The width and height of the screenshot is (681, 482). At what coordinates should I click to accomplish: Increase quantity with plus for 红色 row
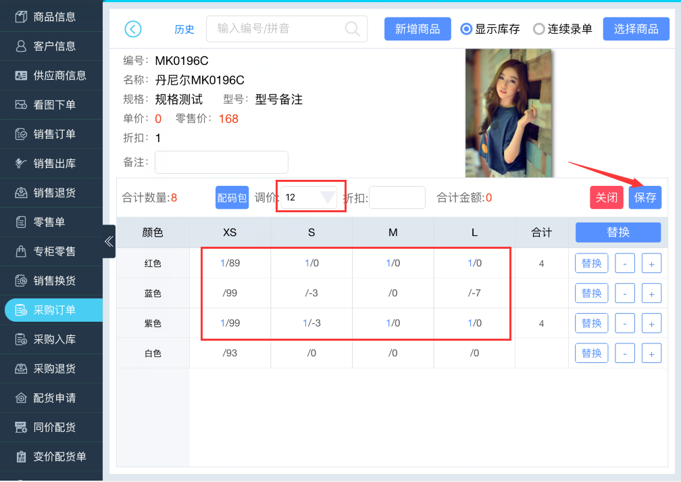(x=651, y=263)
